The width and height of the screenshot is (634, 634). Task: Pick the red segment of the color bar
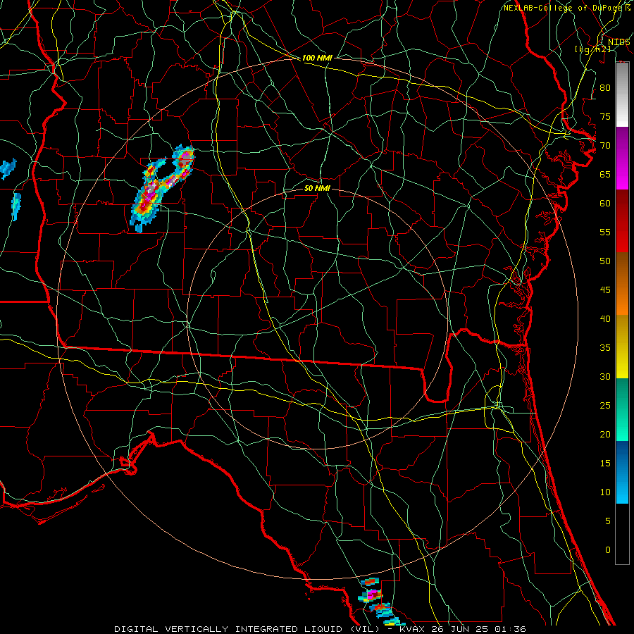pyautogui.click(x=622, y=221)
